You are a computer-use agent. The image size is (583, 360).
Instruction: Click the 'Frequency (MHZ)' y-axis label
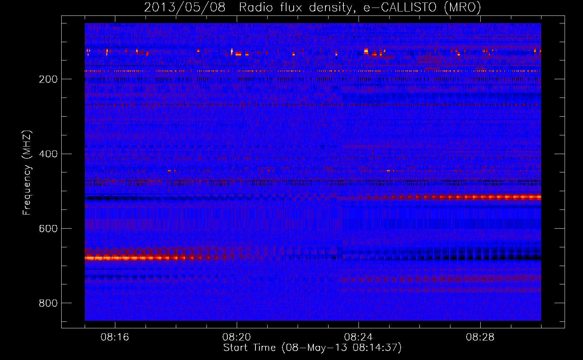(27, 173)
